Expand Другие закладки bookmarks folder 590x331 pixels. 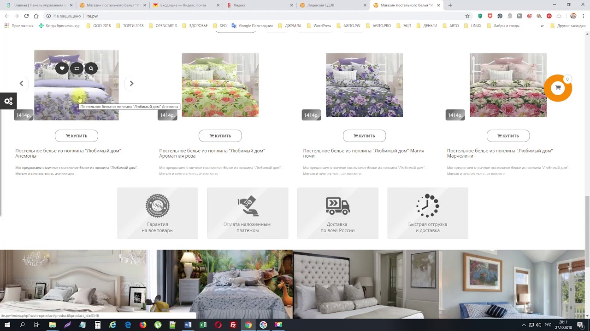coord(568,26)
